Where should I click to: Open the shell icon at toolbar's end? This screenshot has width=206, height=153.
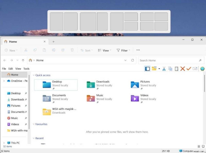click(x=202, y=69)
